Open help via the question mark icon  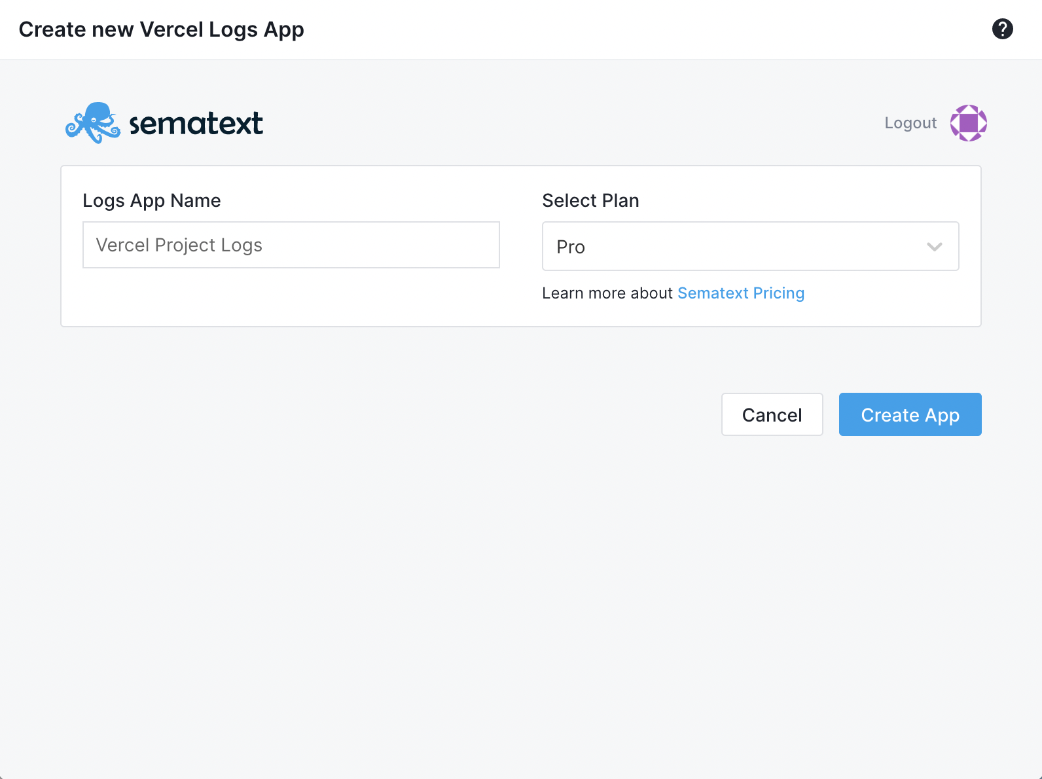click(x=1002, y=29)
